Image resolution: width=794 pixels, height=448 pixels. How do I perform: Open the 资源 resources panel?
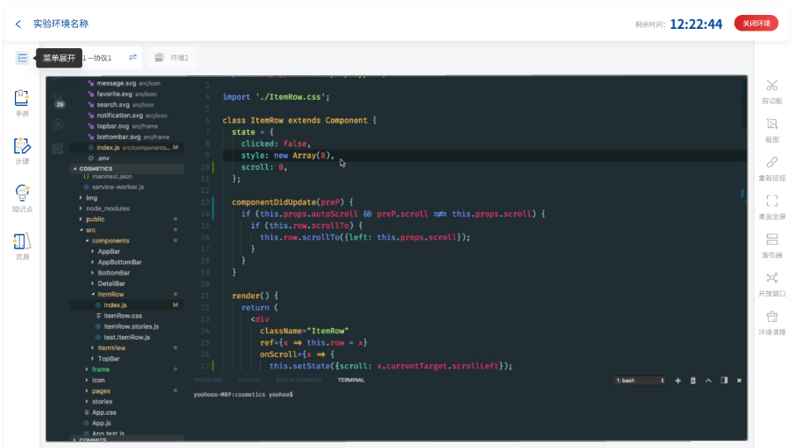(22, 245)
